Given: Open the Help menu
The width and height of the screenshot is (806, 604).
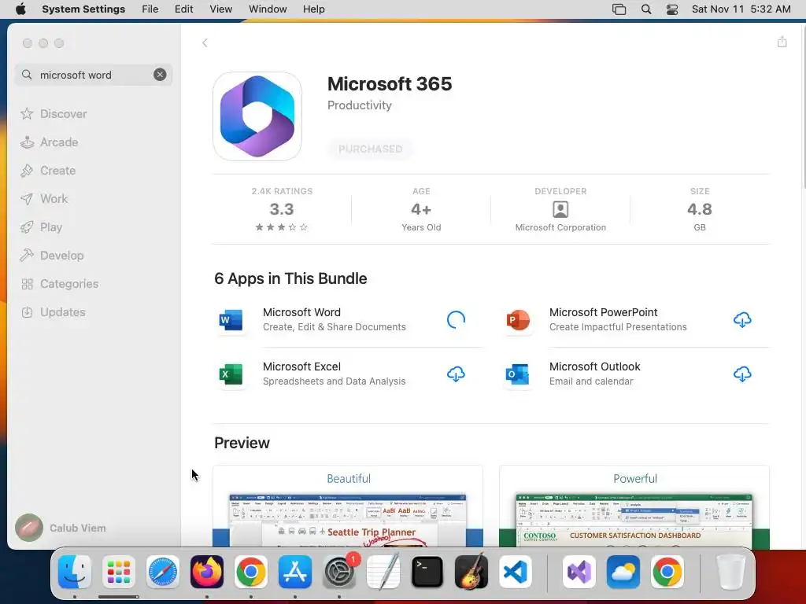Looking at the screenshot, I should 313,9.
